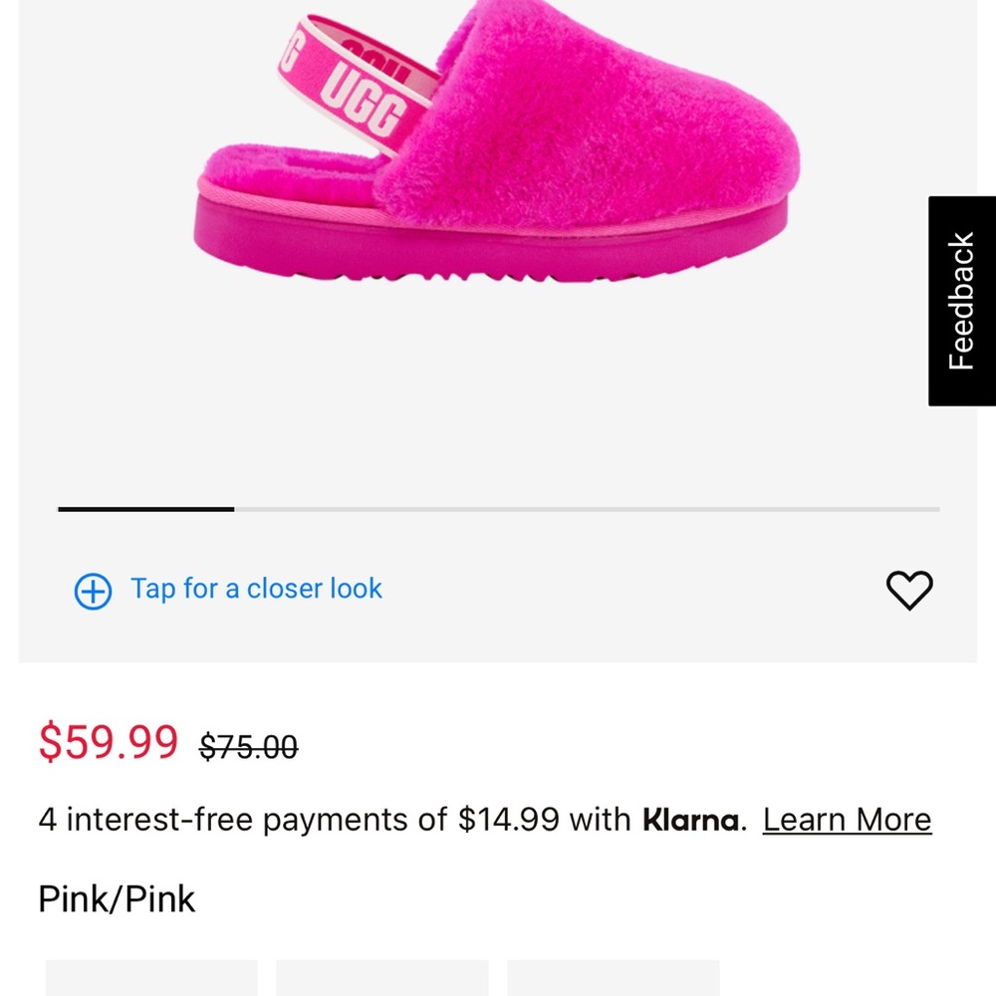Viewport: 996px width, 996px height.
Task: Pick the rightmost product color option
Action: pyautogui.click(x=614, y=981)
